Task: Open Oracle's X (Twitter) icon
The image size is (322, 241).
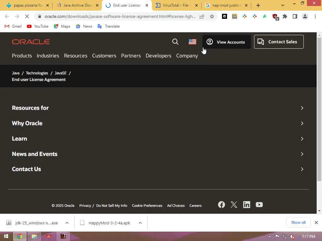Action: [234, 205]
